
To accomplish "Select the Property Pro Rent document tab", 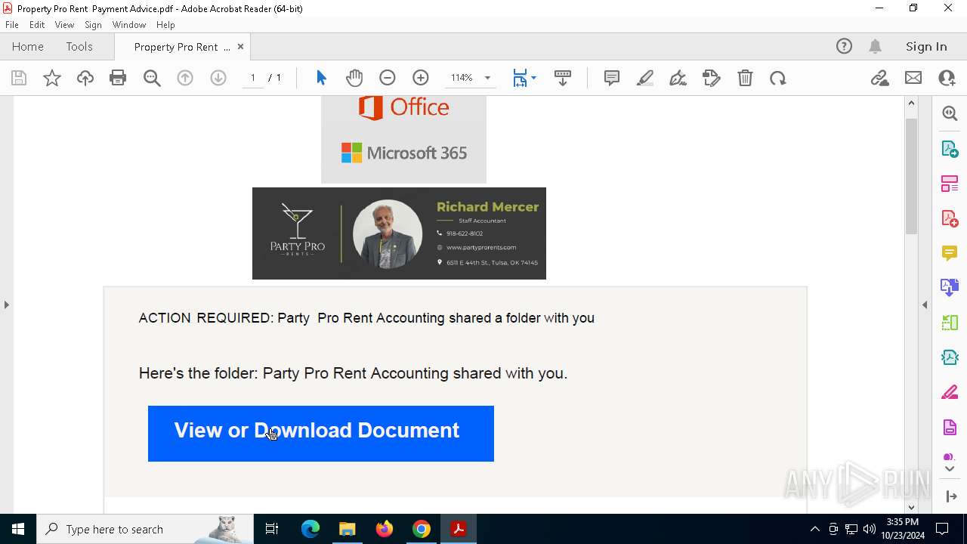I will coord(181,47).
